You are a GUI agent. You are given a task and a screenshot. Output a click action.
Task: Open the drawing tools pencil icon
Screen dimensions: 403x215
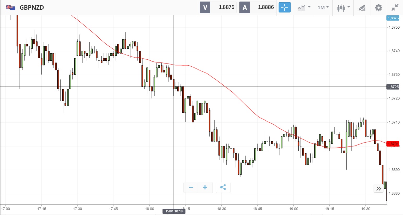pos(362,8)
